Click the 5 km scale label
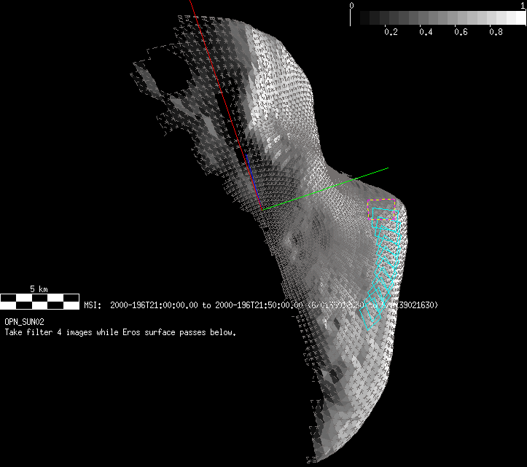This screenshot has width=527, height=467. coord(39,289)
